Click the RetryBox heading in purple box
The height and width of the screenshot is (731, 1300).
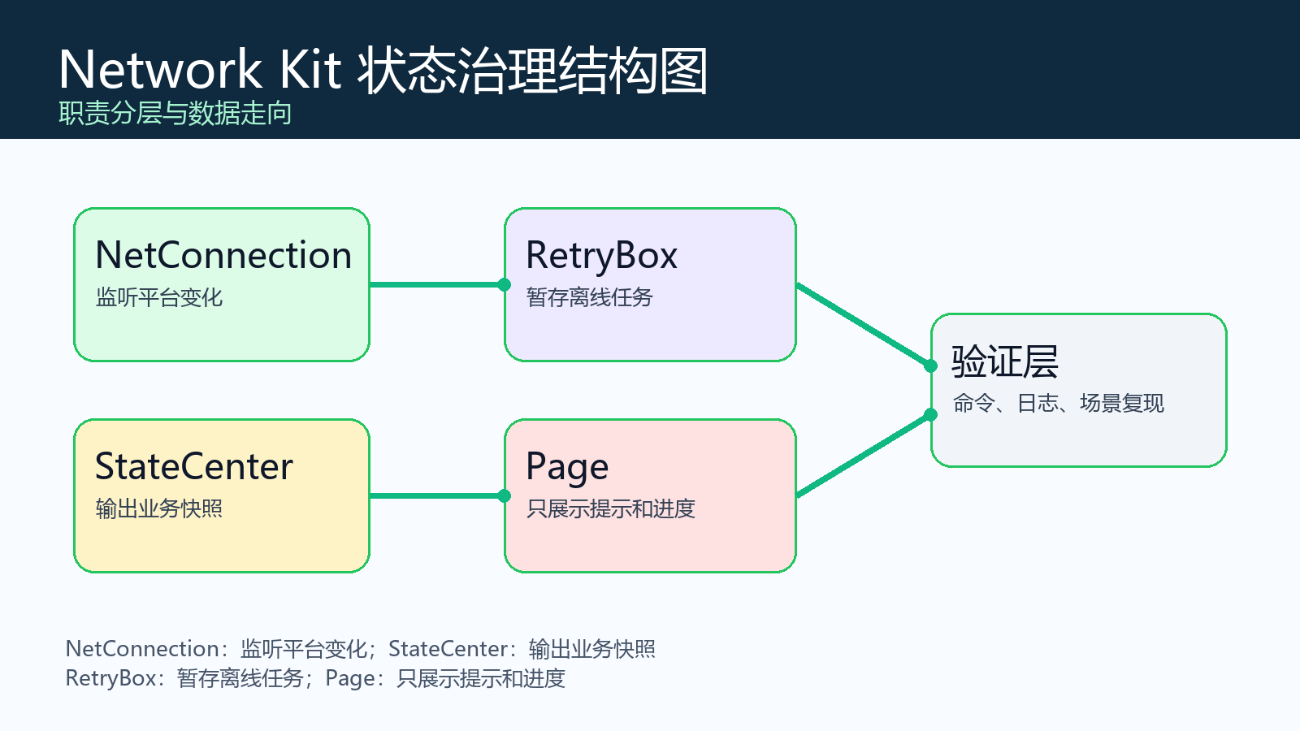(601, 256)
